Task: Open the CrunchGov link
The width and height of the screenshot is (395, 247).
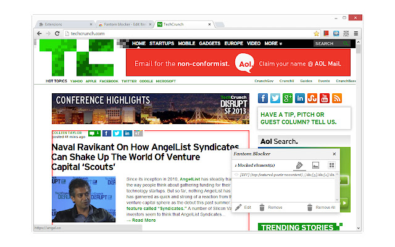Action: pyautogui.click(x=264, y=81)
